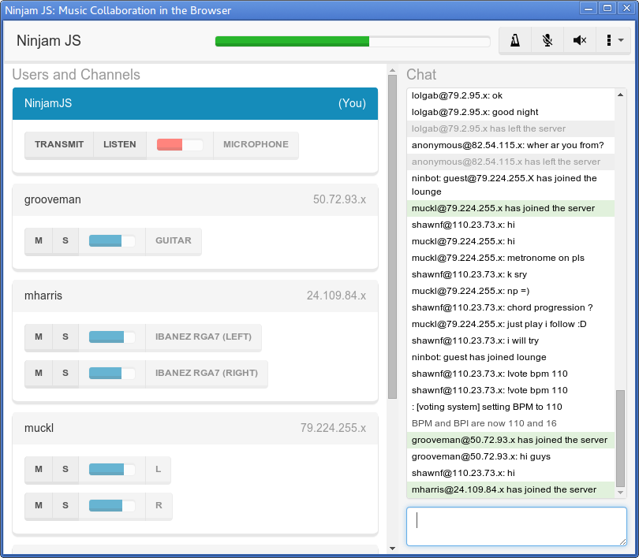Adjust the IBANEZ RGA7 (RIGHT) volume slider

coord(112,373)
